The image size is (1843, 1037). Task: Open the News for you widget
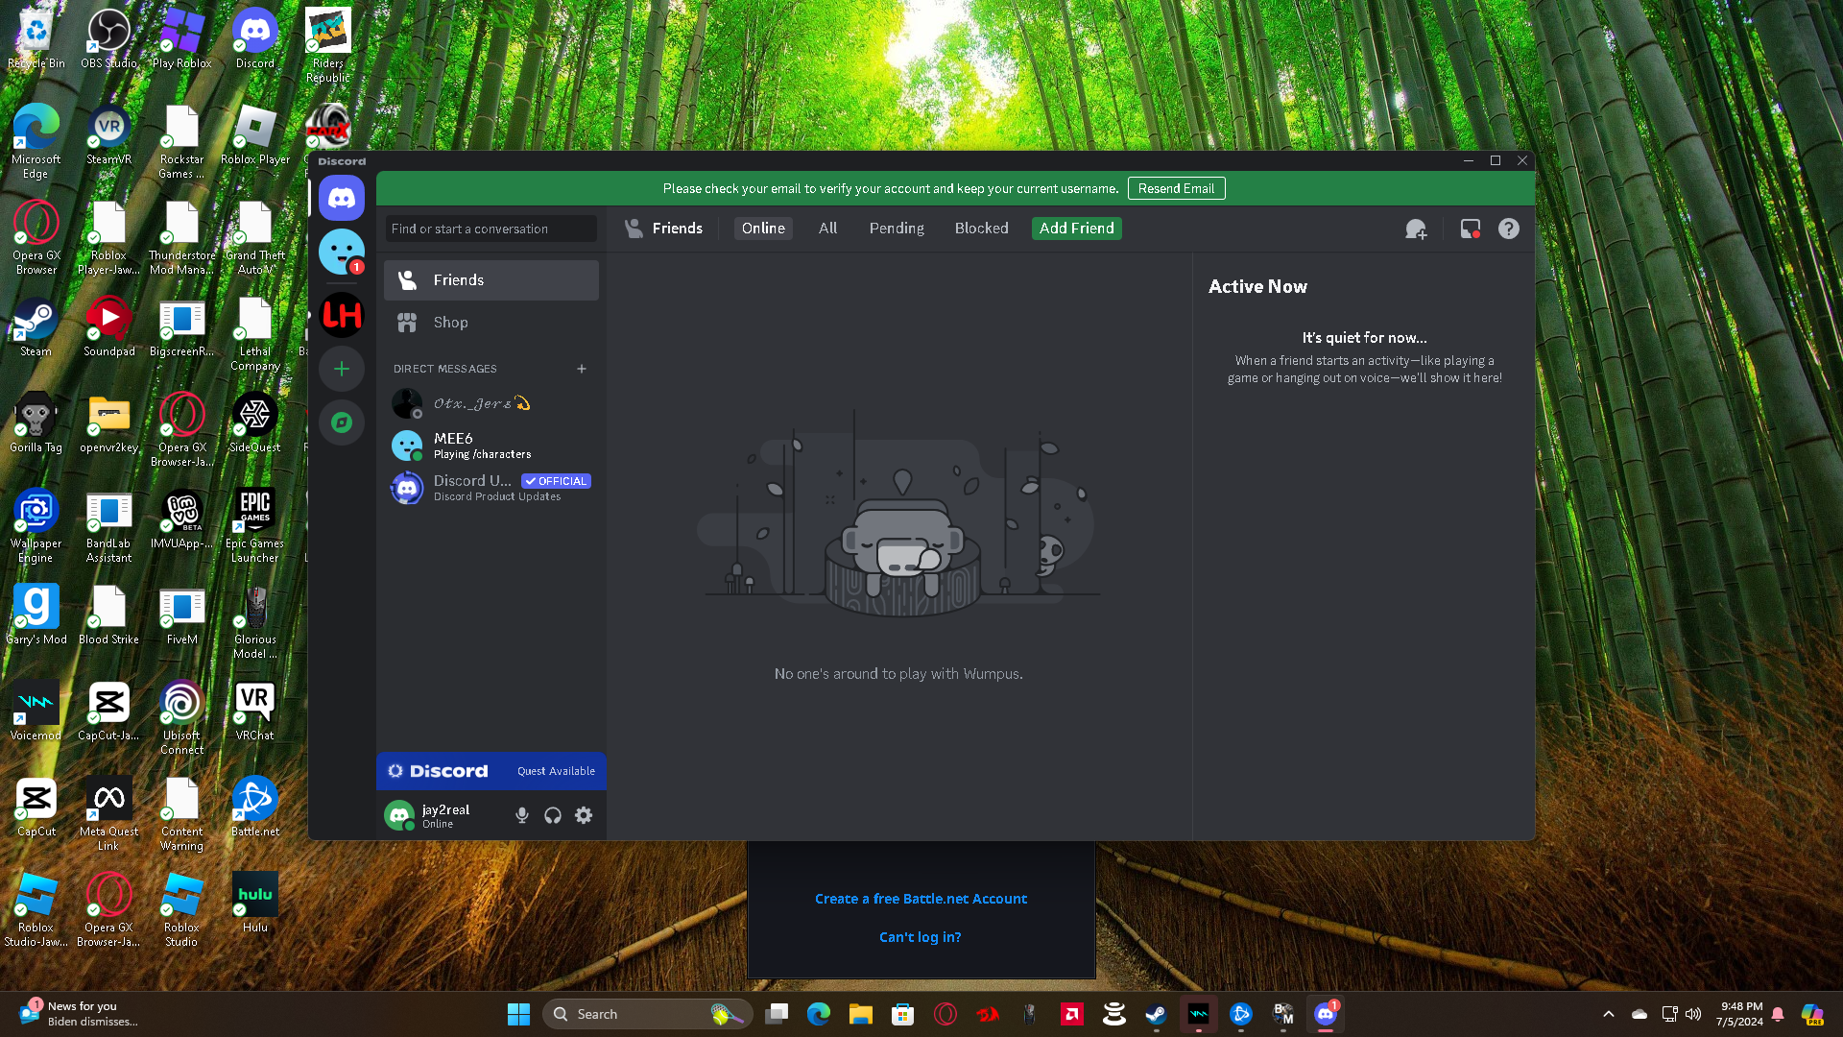[81, 1014]
